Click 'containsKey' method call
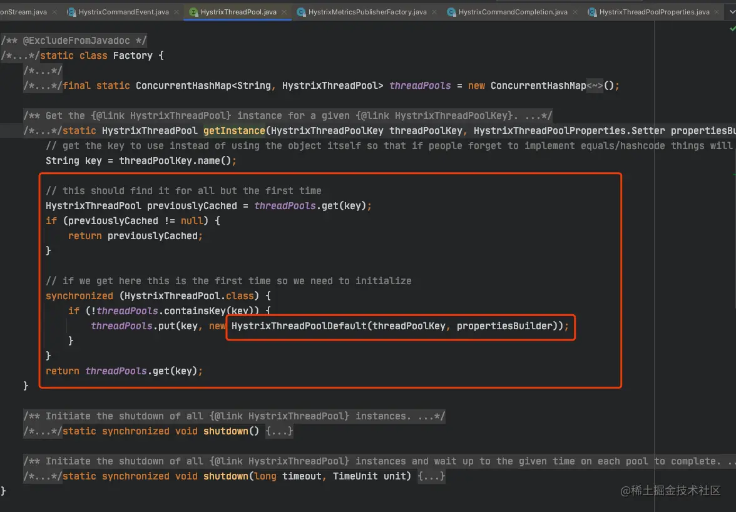The width and height of the screenshot is (736, 512). click(x=195, y=310)
